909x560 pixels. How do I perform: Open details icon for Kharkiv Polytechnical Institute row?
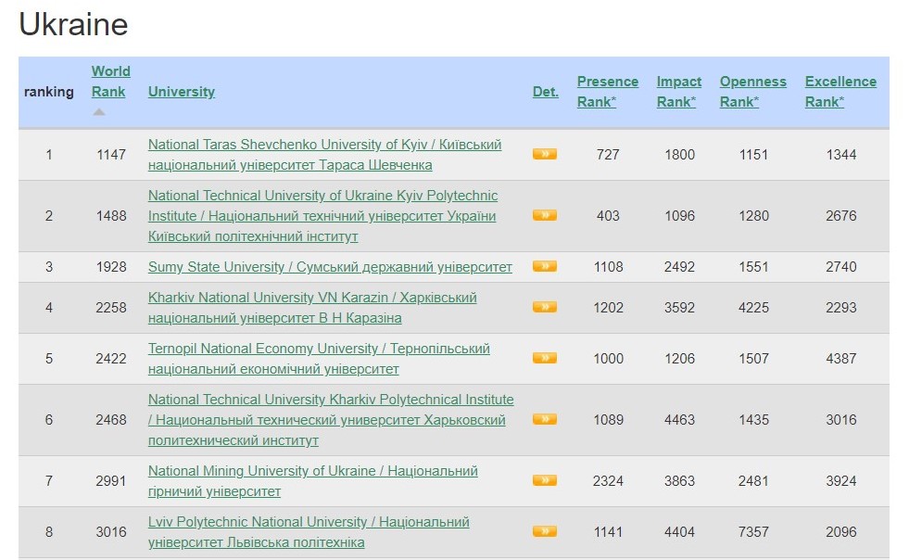tap(544, 419)
